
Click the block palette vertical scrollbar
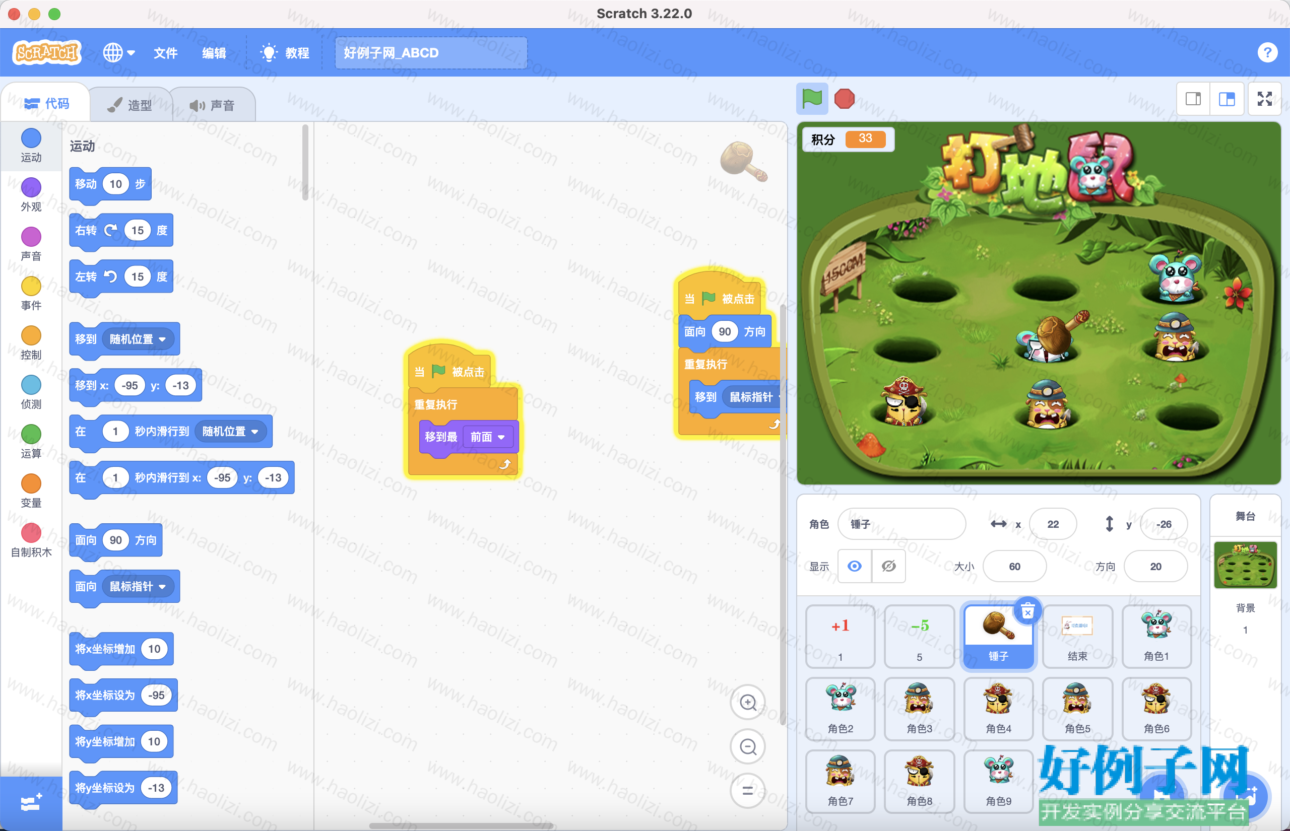pyautogui.click(x=305, y=163)
